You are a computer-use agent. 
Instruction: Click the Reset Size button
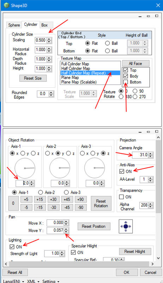click(33, 78)
